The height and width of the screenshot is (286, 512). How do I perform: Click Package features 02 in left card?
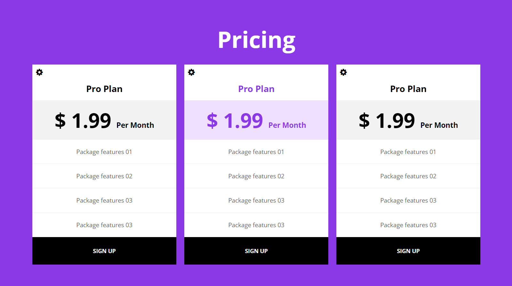[104, 176]
